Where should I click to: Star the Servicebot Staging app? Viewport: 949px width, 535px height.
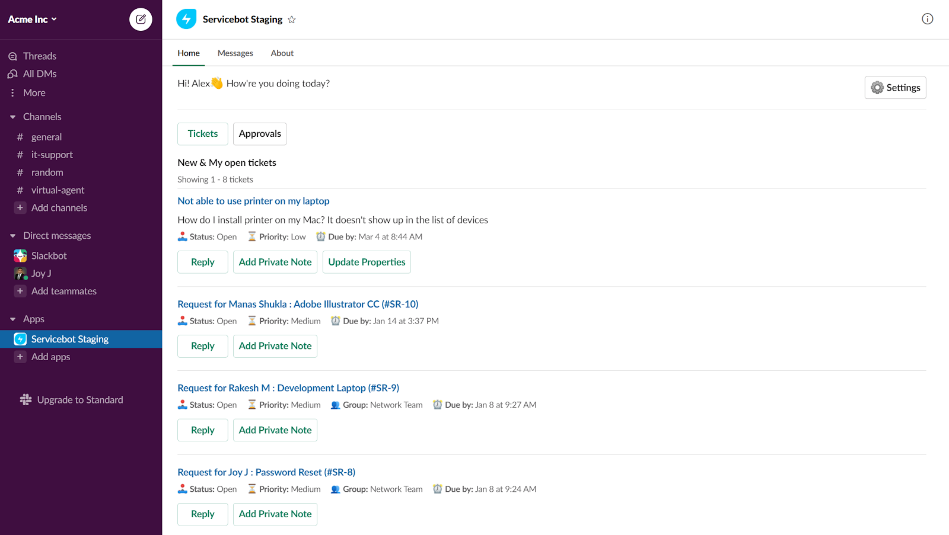pyautogui.click(x=292, y=20)
